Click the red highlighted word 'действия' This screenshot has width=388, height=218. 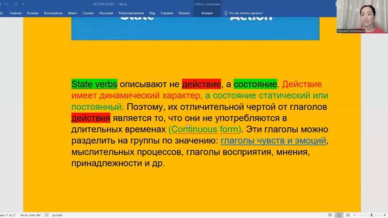coord(91,118)
